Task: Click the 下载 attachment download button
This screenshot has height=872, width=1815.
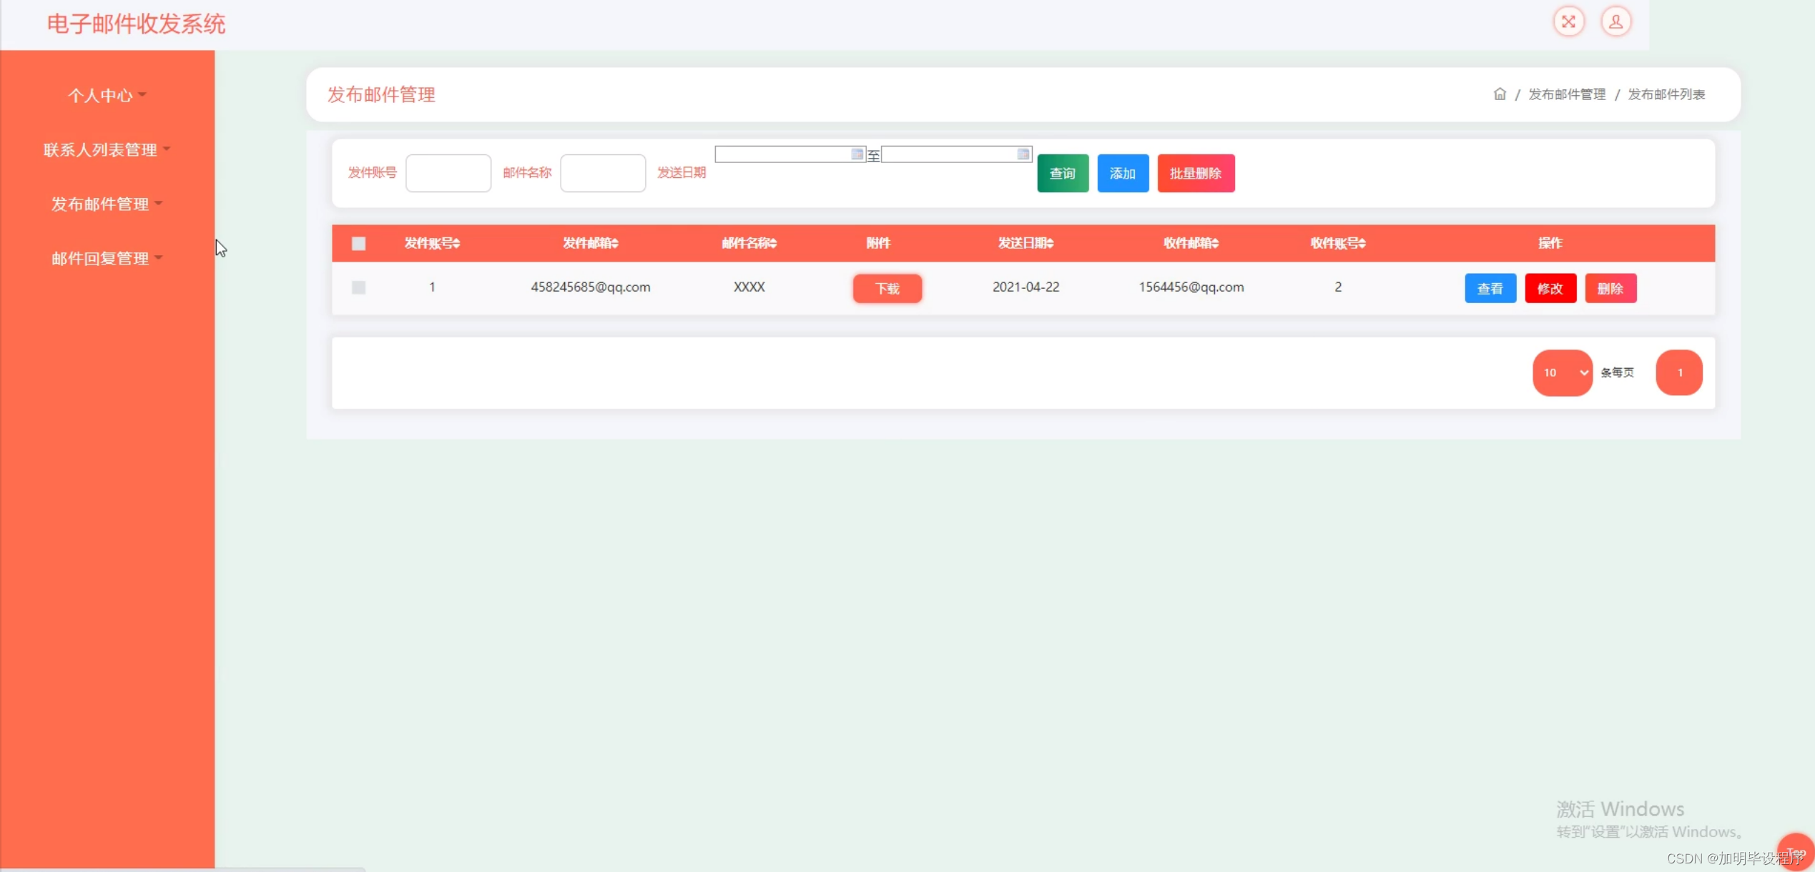Action: [x=887, y=288]
